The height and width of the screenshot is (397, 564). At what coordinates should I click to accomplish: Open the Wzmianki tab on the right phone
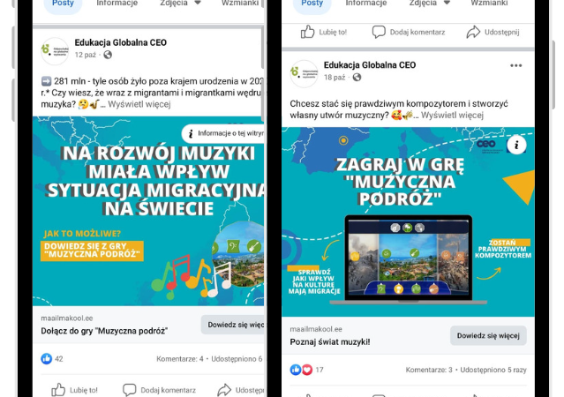click(x=489, y=4)
